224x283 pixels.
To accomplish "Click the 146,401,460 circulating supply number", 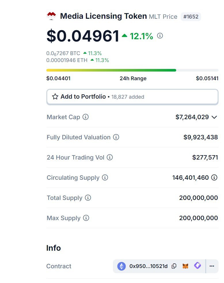I will tap(191, 178).
